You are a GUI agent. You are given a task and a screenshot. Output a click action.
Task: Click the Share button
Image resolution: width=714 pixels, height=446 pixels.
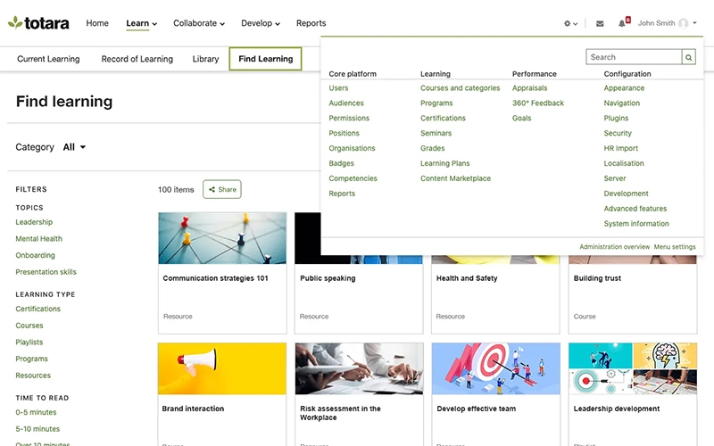point(222,189)
